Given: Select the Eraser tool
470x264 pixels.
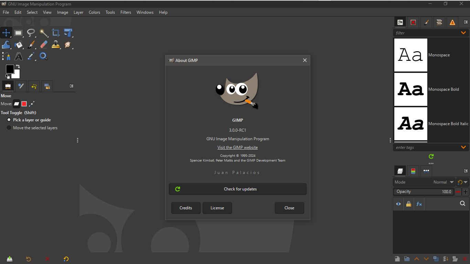Looking at the screenshot, I should click(43, 45).
